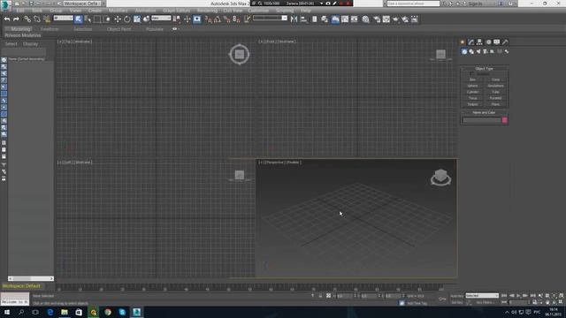Toggle Keyboard Shortcut Override
The width and height of the screenshot is (566, 318).
tap(196, 19)
